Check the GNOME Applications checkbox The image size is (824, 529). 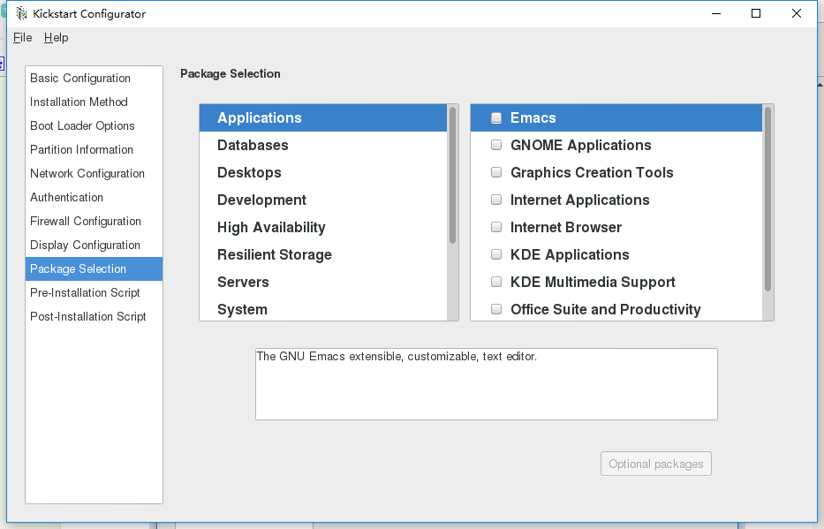(x=496, y=146)
